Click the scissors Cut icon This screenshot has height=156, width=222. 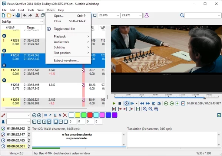pyautogui.click(x=37, y=15)
